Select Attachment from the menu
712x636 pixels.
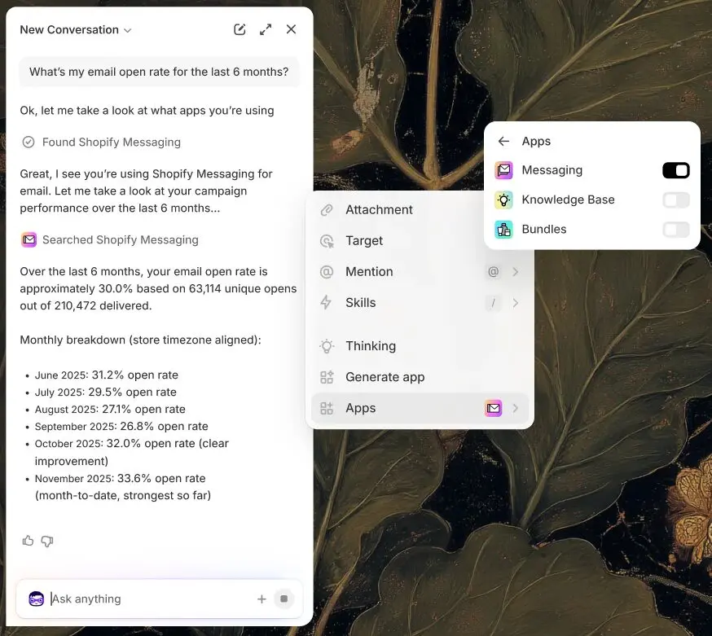pos(379,210)
